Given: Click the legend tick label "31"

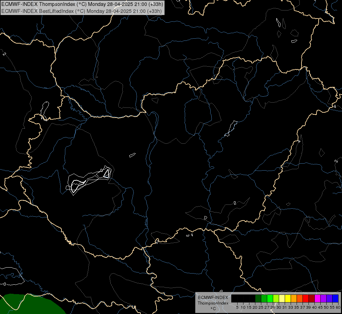Looking at the screenshot, I should click(x=285, y=307).
